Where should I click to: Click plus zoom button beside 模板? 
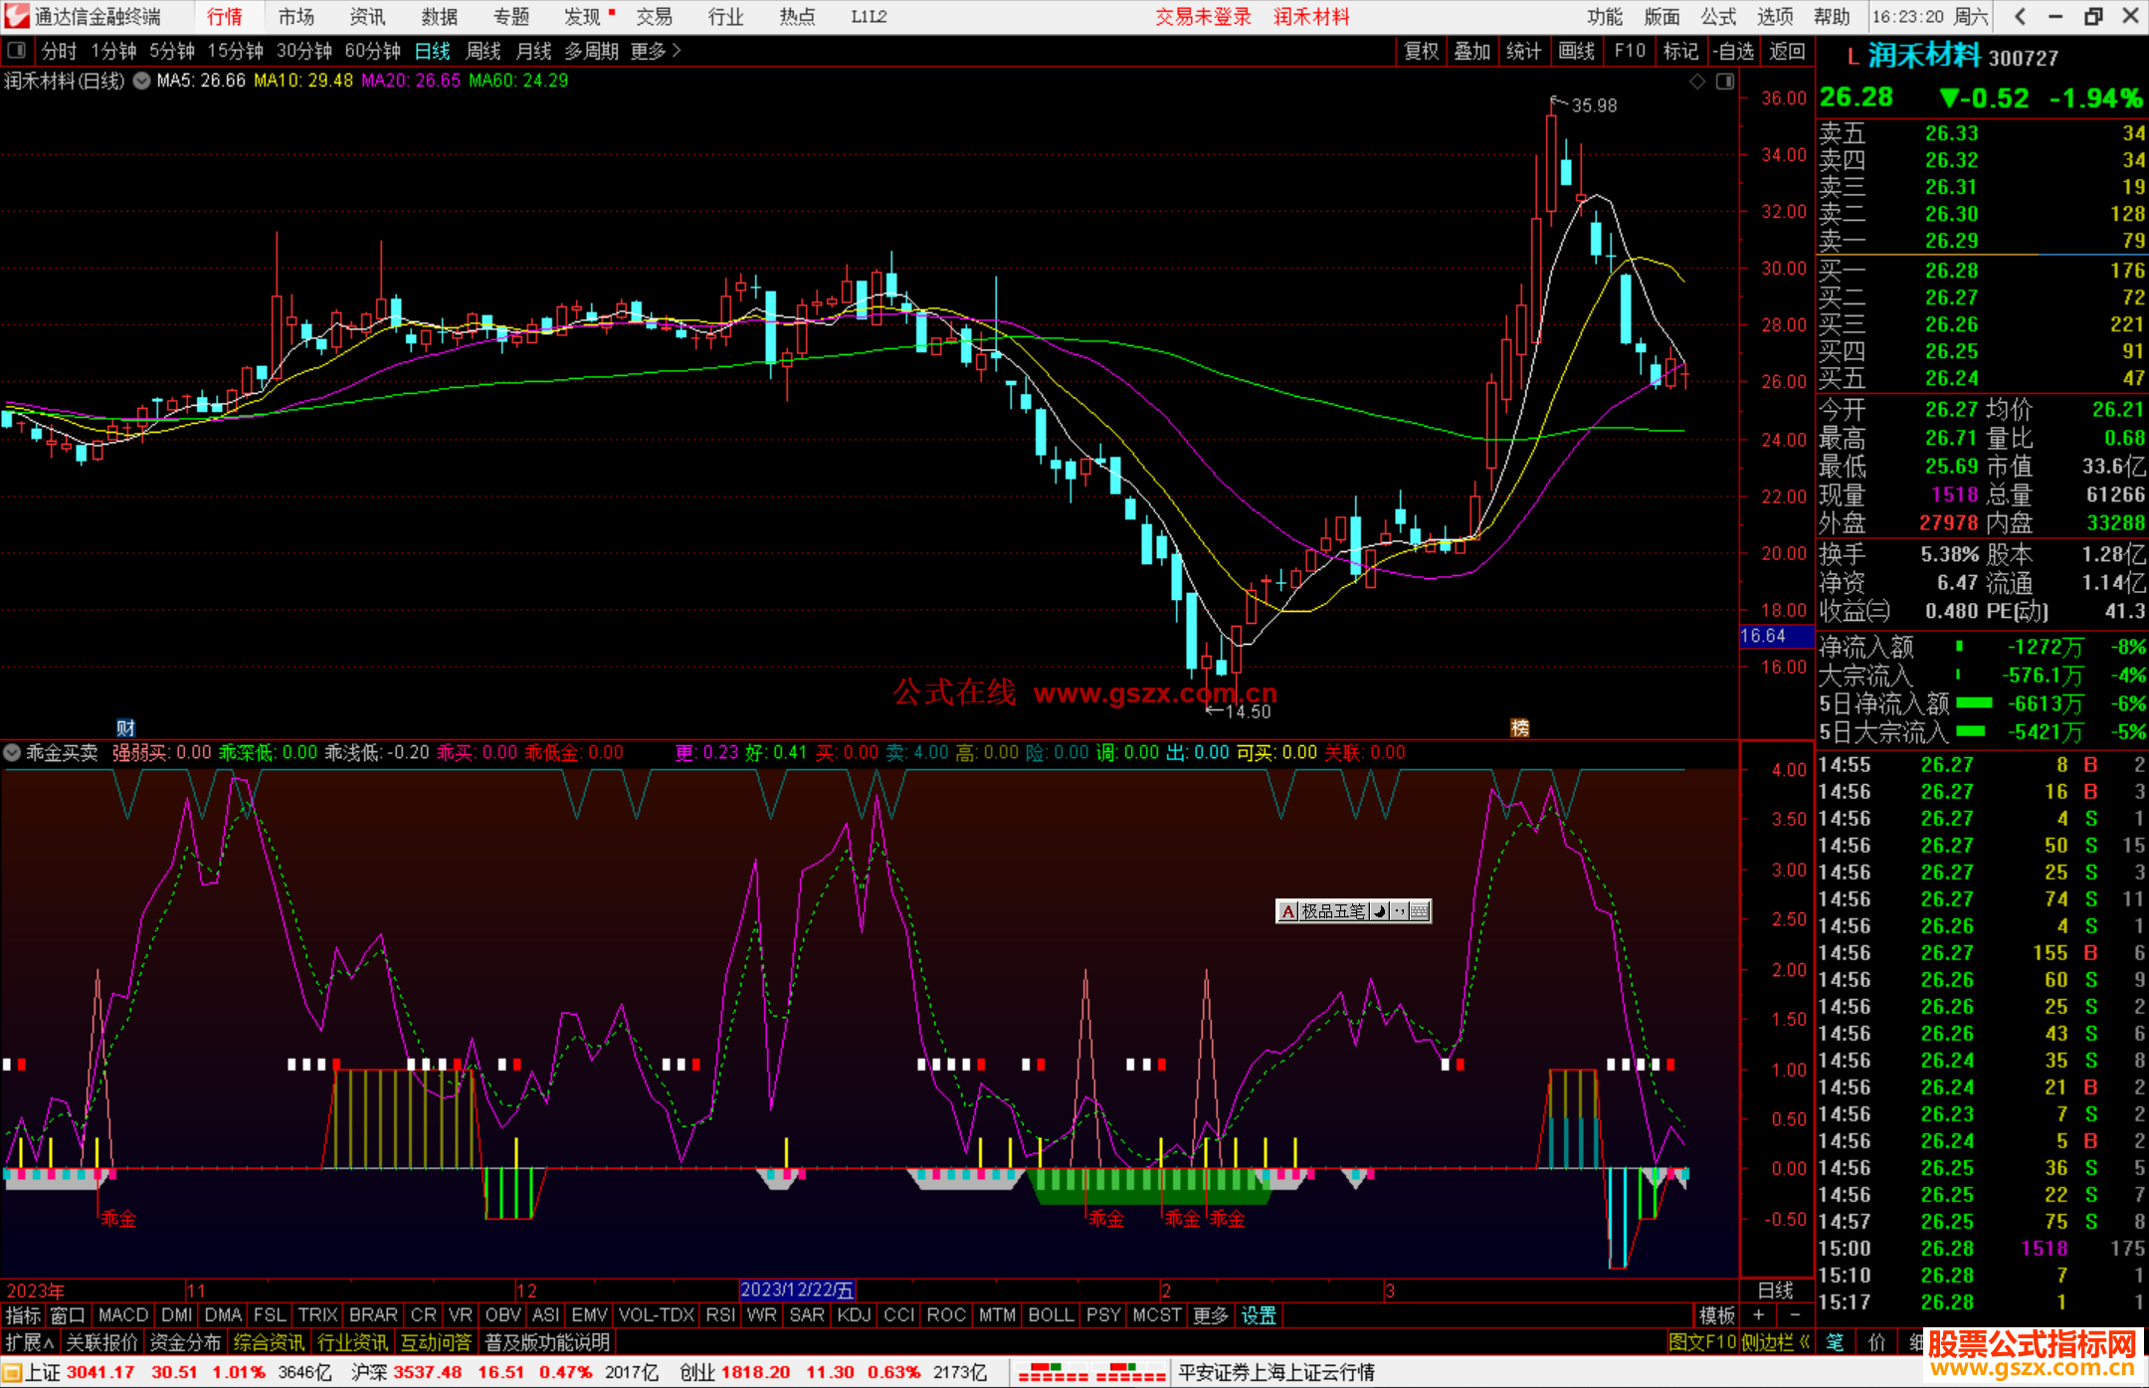[x=1759, y=1315]
